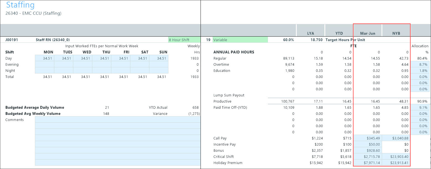Select the Education allocation 1.8% cell
Screen dimensions: 431x169
421,71
